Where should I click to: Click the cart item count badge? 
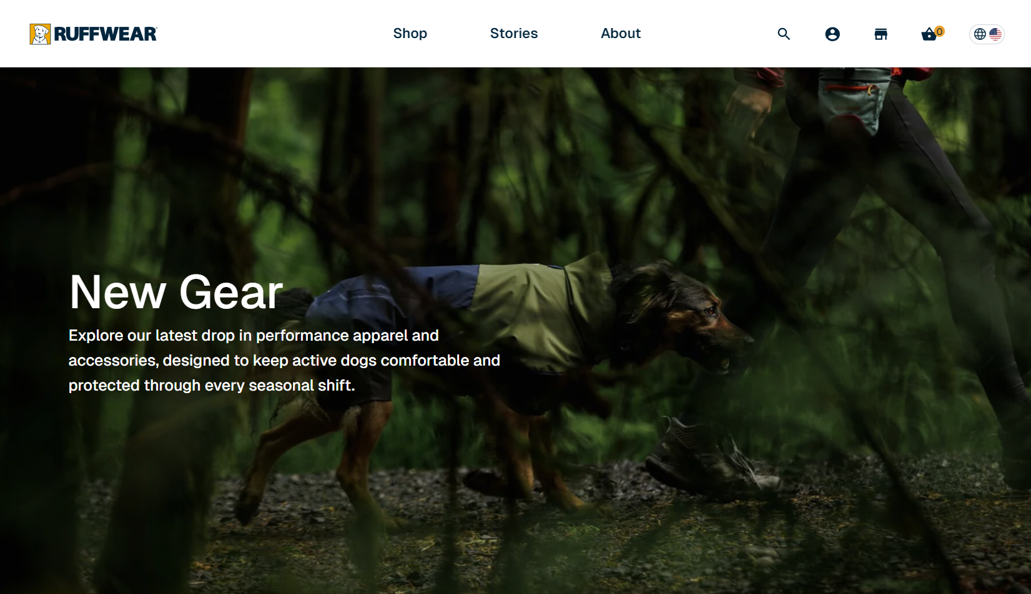click(x=939, y=31)
